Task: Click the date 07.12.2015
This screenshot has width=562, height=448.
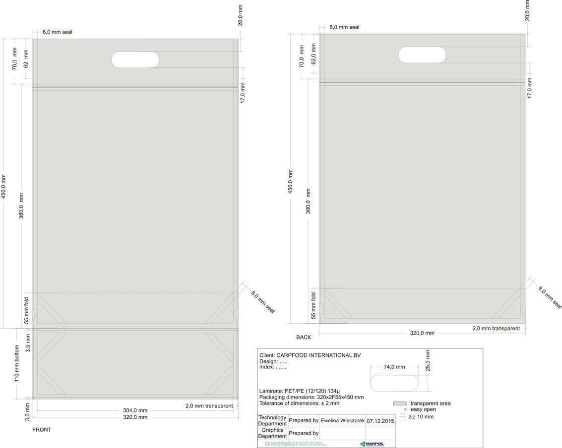Action: 380,420
